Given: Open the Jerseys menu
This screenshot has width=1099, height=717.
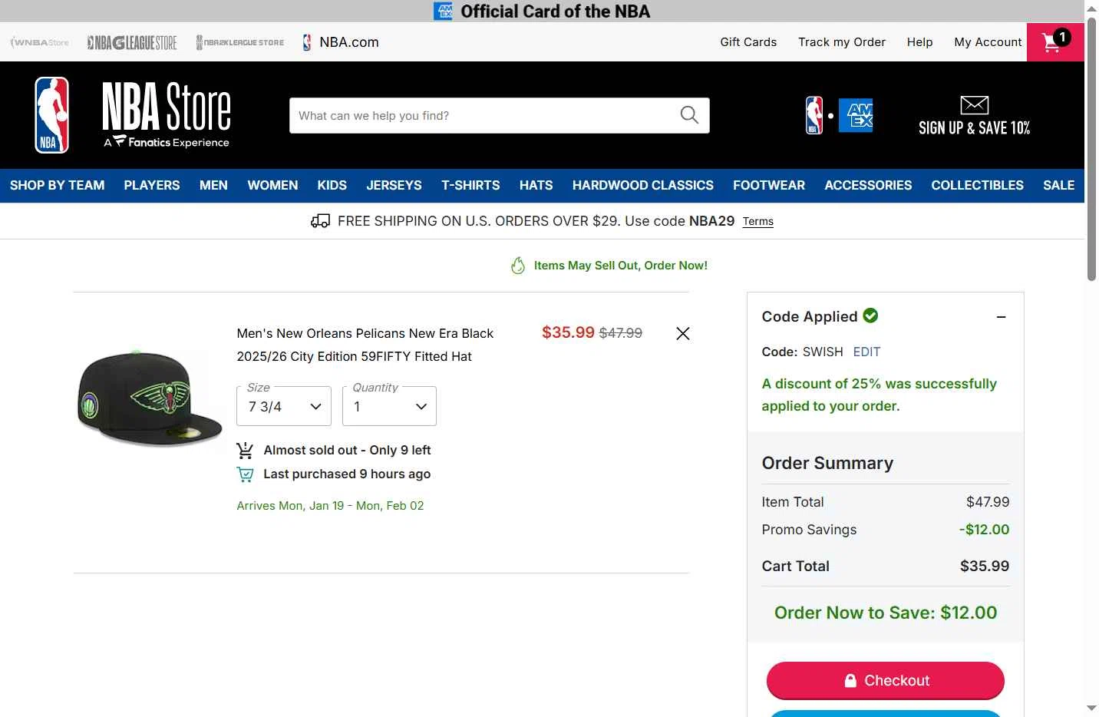Looking at the screenshot, I should (x=394, y=185).
